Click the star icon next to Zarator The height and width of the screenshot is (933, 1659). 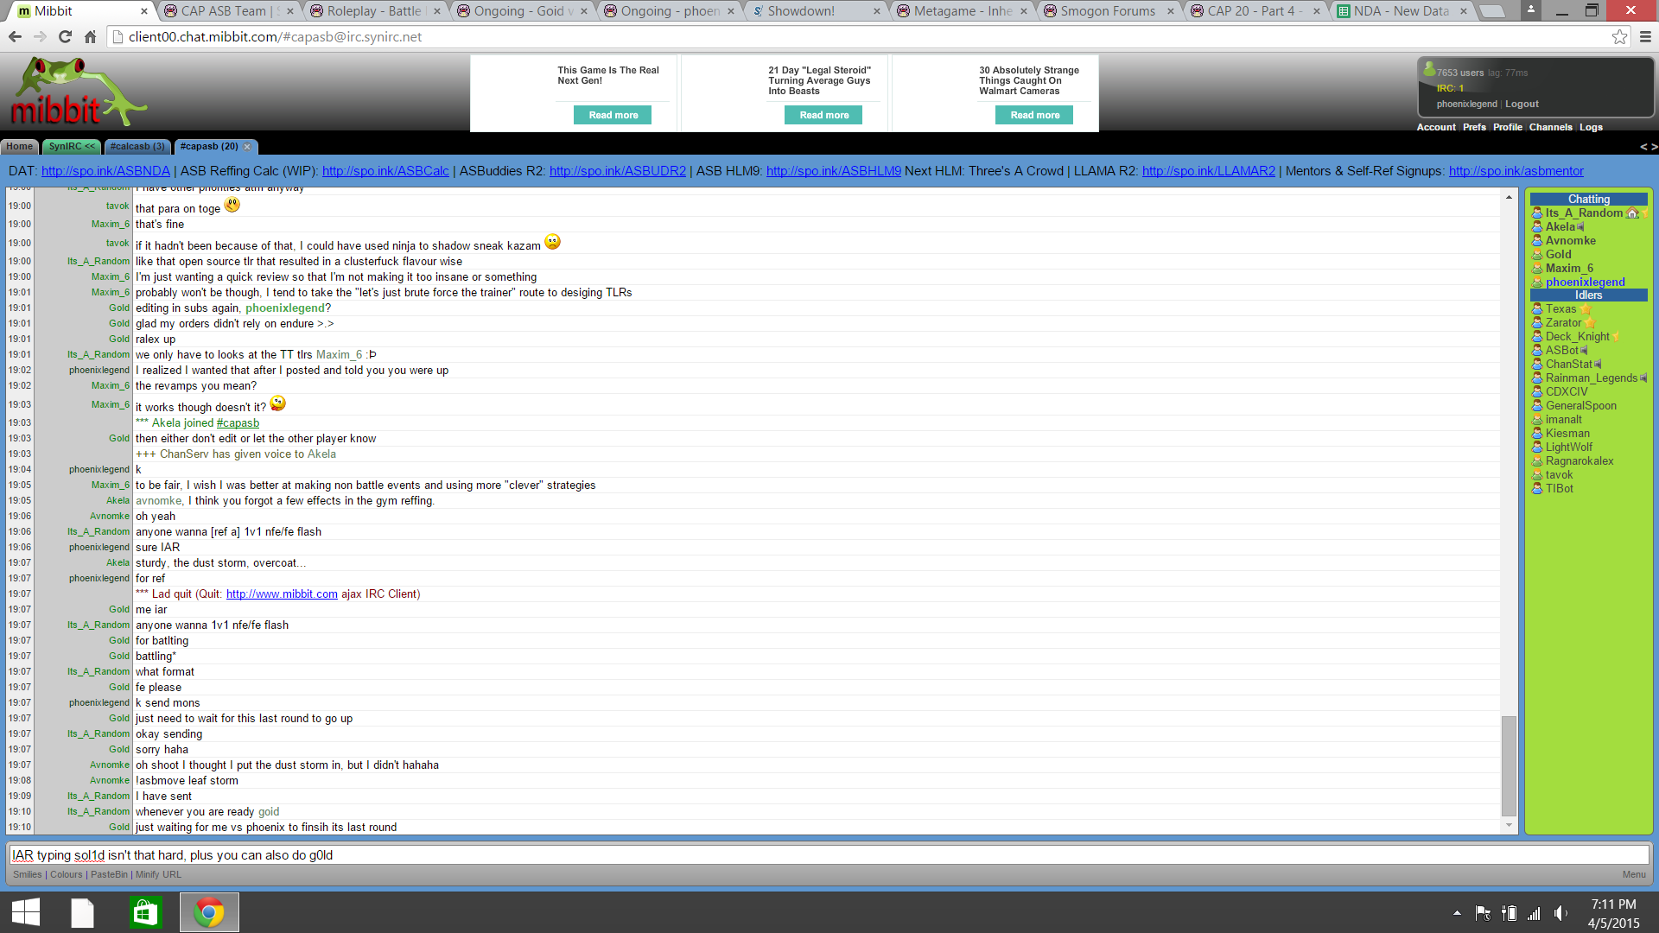pos(1590,323)
